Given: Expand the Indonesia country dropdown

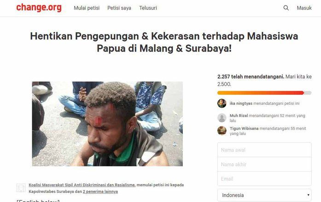Looking at the screenshot, I should (264, 195).
